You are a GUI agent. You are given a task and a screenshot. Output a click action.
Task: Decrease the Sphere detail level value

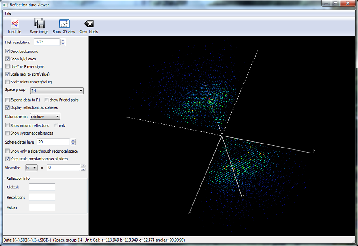pos(73,144)
